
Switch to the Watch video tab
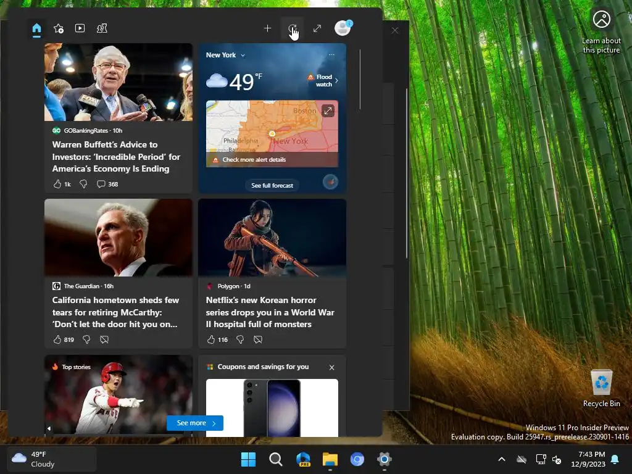click(80, 28)
